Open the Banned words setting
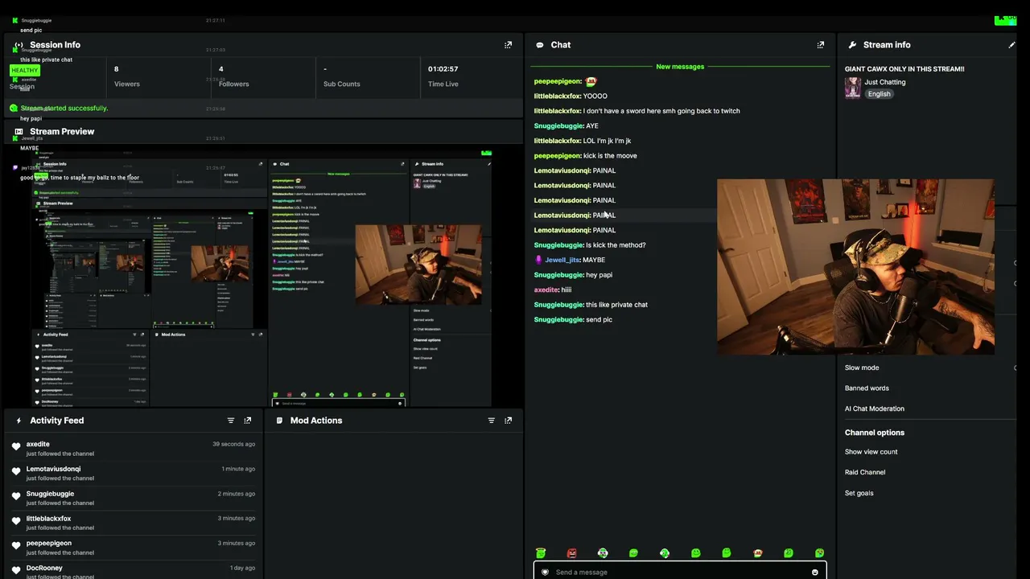Viewport: 1030px width, 579px height. point(867,388)
